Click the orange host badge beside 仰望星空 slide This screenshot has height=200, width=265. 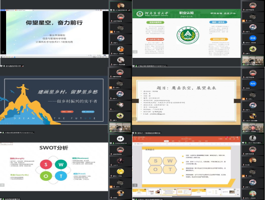tap(111, 31)
